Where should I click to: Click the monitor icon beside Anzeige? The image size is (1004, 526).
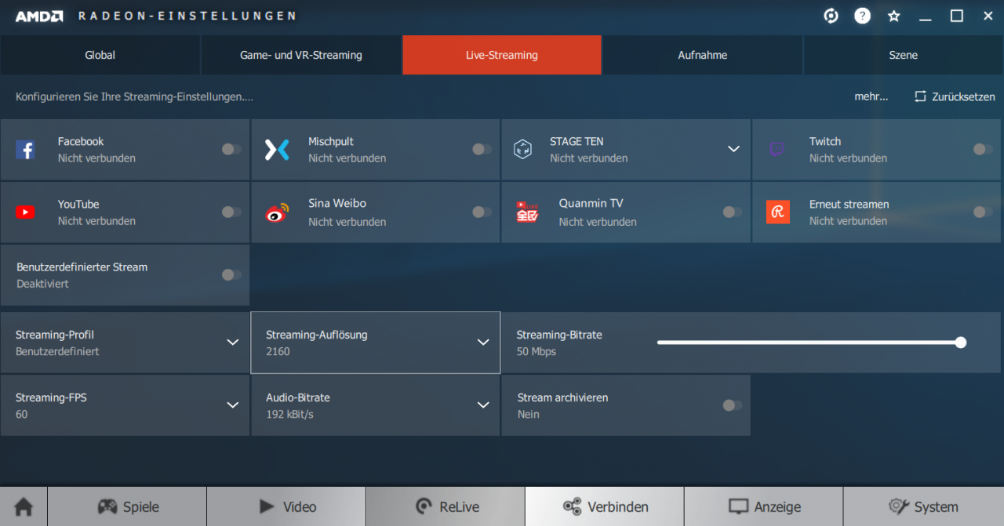click(738, 506)
